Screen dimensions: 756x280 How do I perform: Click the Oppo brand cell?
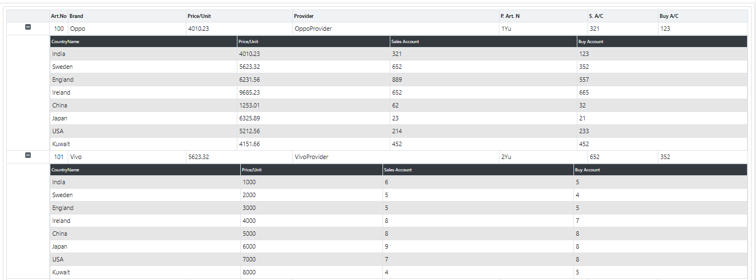[78, 29]
